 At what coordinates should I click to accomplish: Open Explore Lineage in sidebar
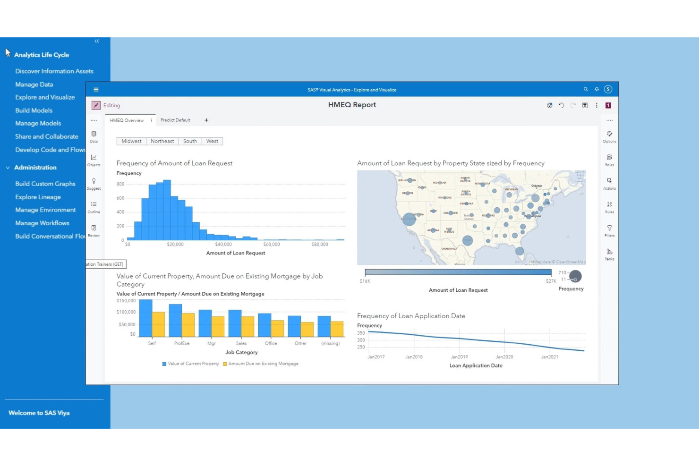(38, 197)
